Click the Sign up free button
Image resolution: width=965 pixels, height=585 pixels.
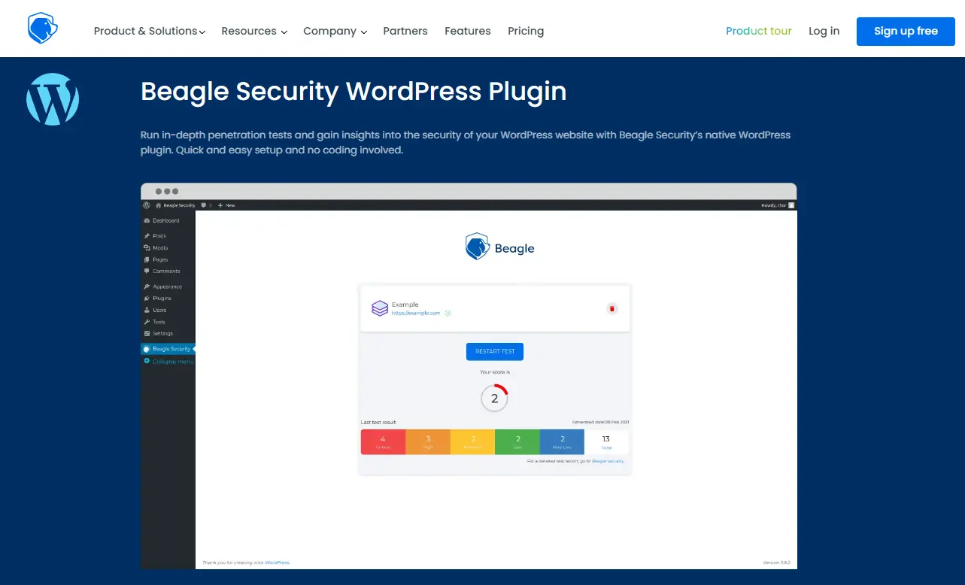(x=906, y=32)
